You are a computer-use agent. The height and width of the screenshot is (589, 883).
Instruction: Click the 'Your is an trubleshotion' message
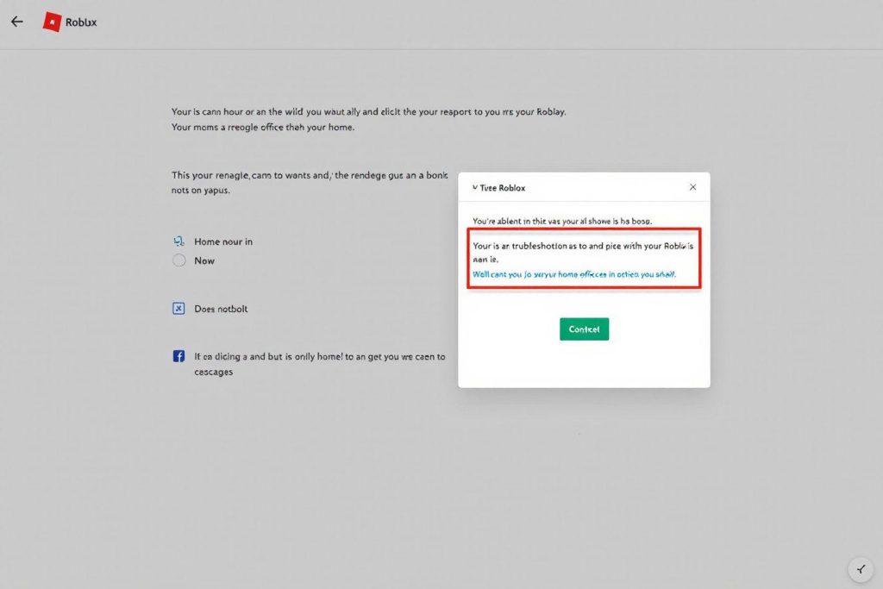[583, 252]
